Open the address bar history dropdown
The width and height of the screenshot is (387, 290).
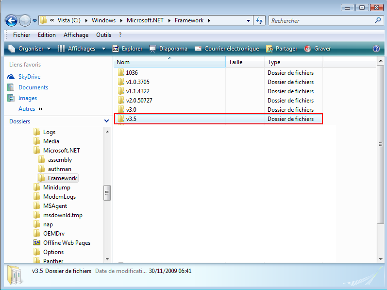(x=248, y=21)
